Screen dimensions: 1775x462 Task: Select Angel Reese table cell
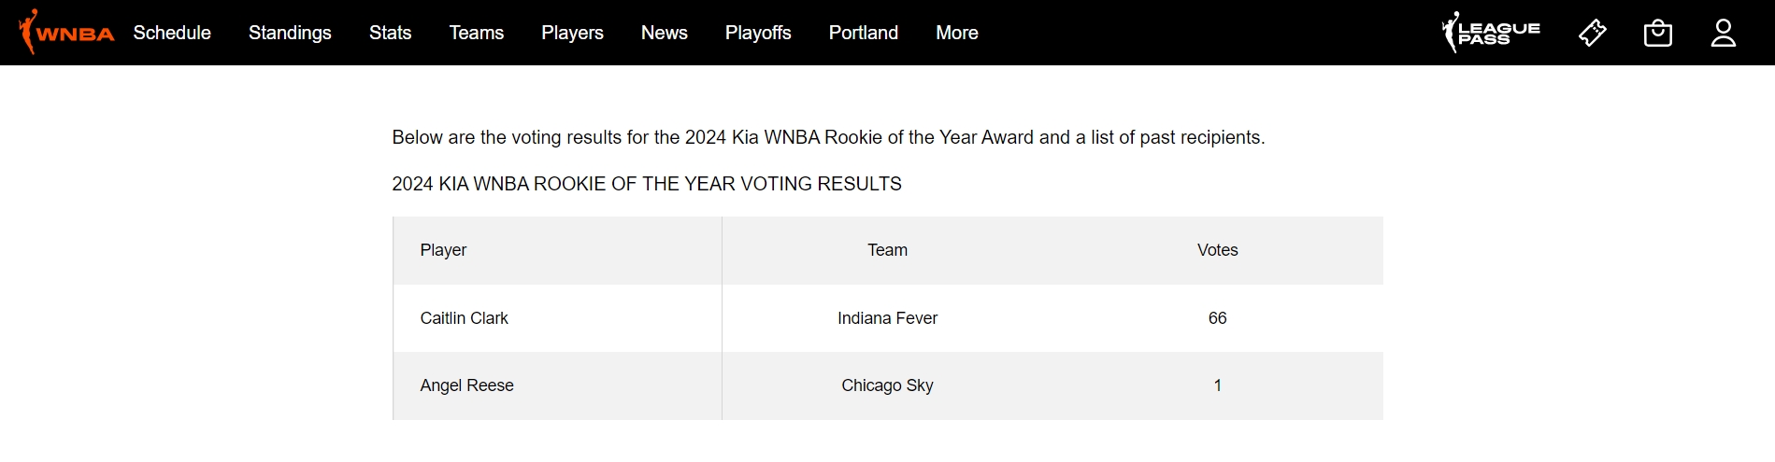click(x=557, y=385)
